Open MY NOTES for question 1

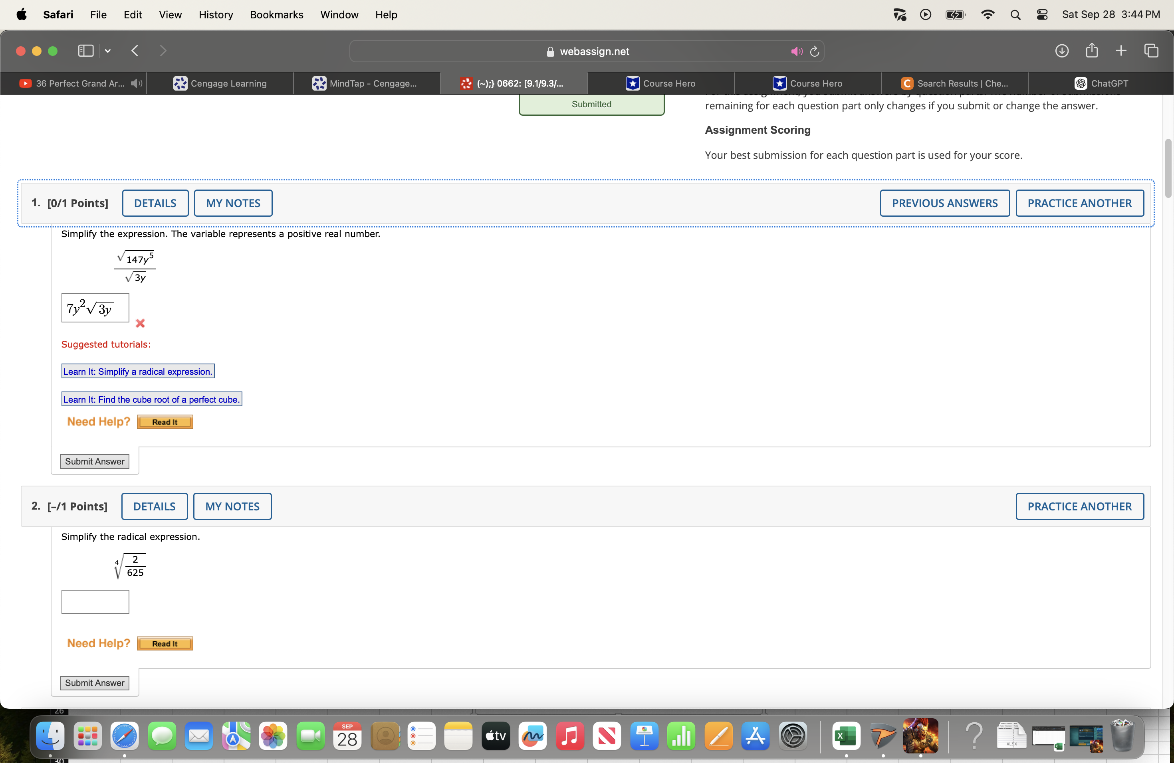233,203
